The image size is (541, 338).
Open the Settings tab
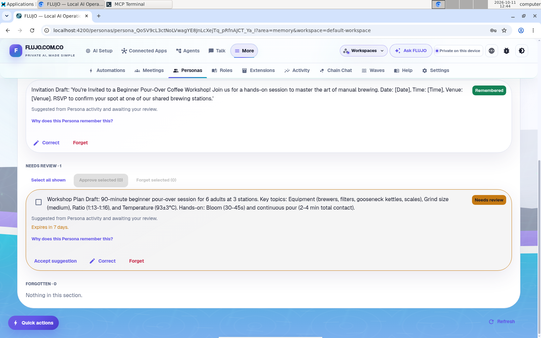(436, 70)
